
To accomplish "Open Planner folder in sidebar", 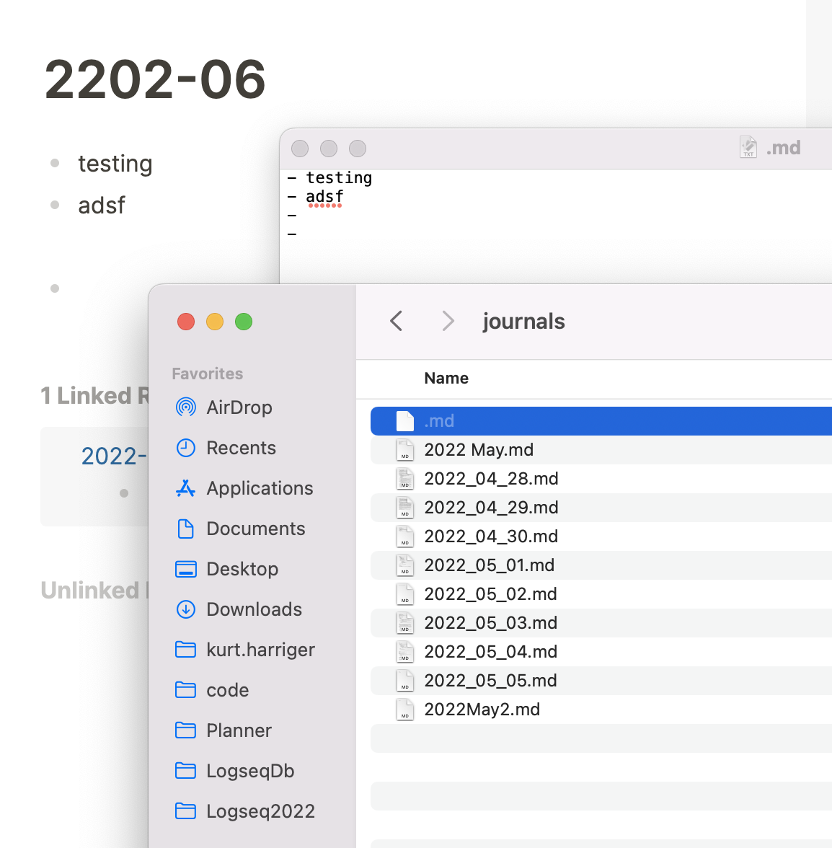I will click(239, 730).
